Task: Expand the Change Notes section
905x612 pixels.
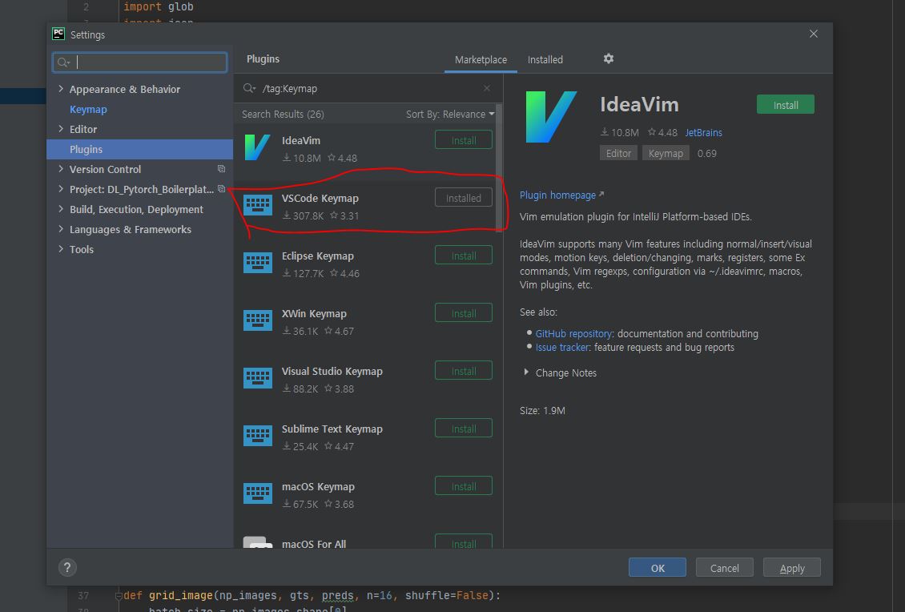Action: tap(526, 372)
